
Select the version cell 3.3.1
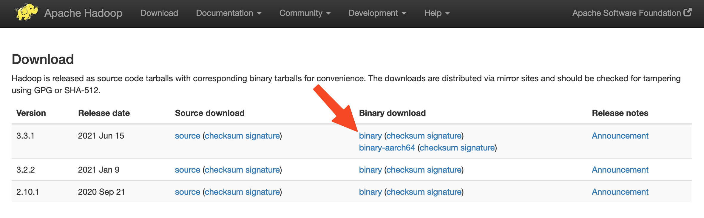pos(25,136)
